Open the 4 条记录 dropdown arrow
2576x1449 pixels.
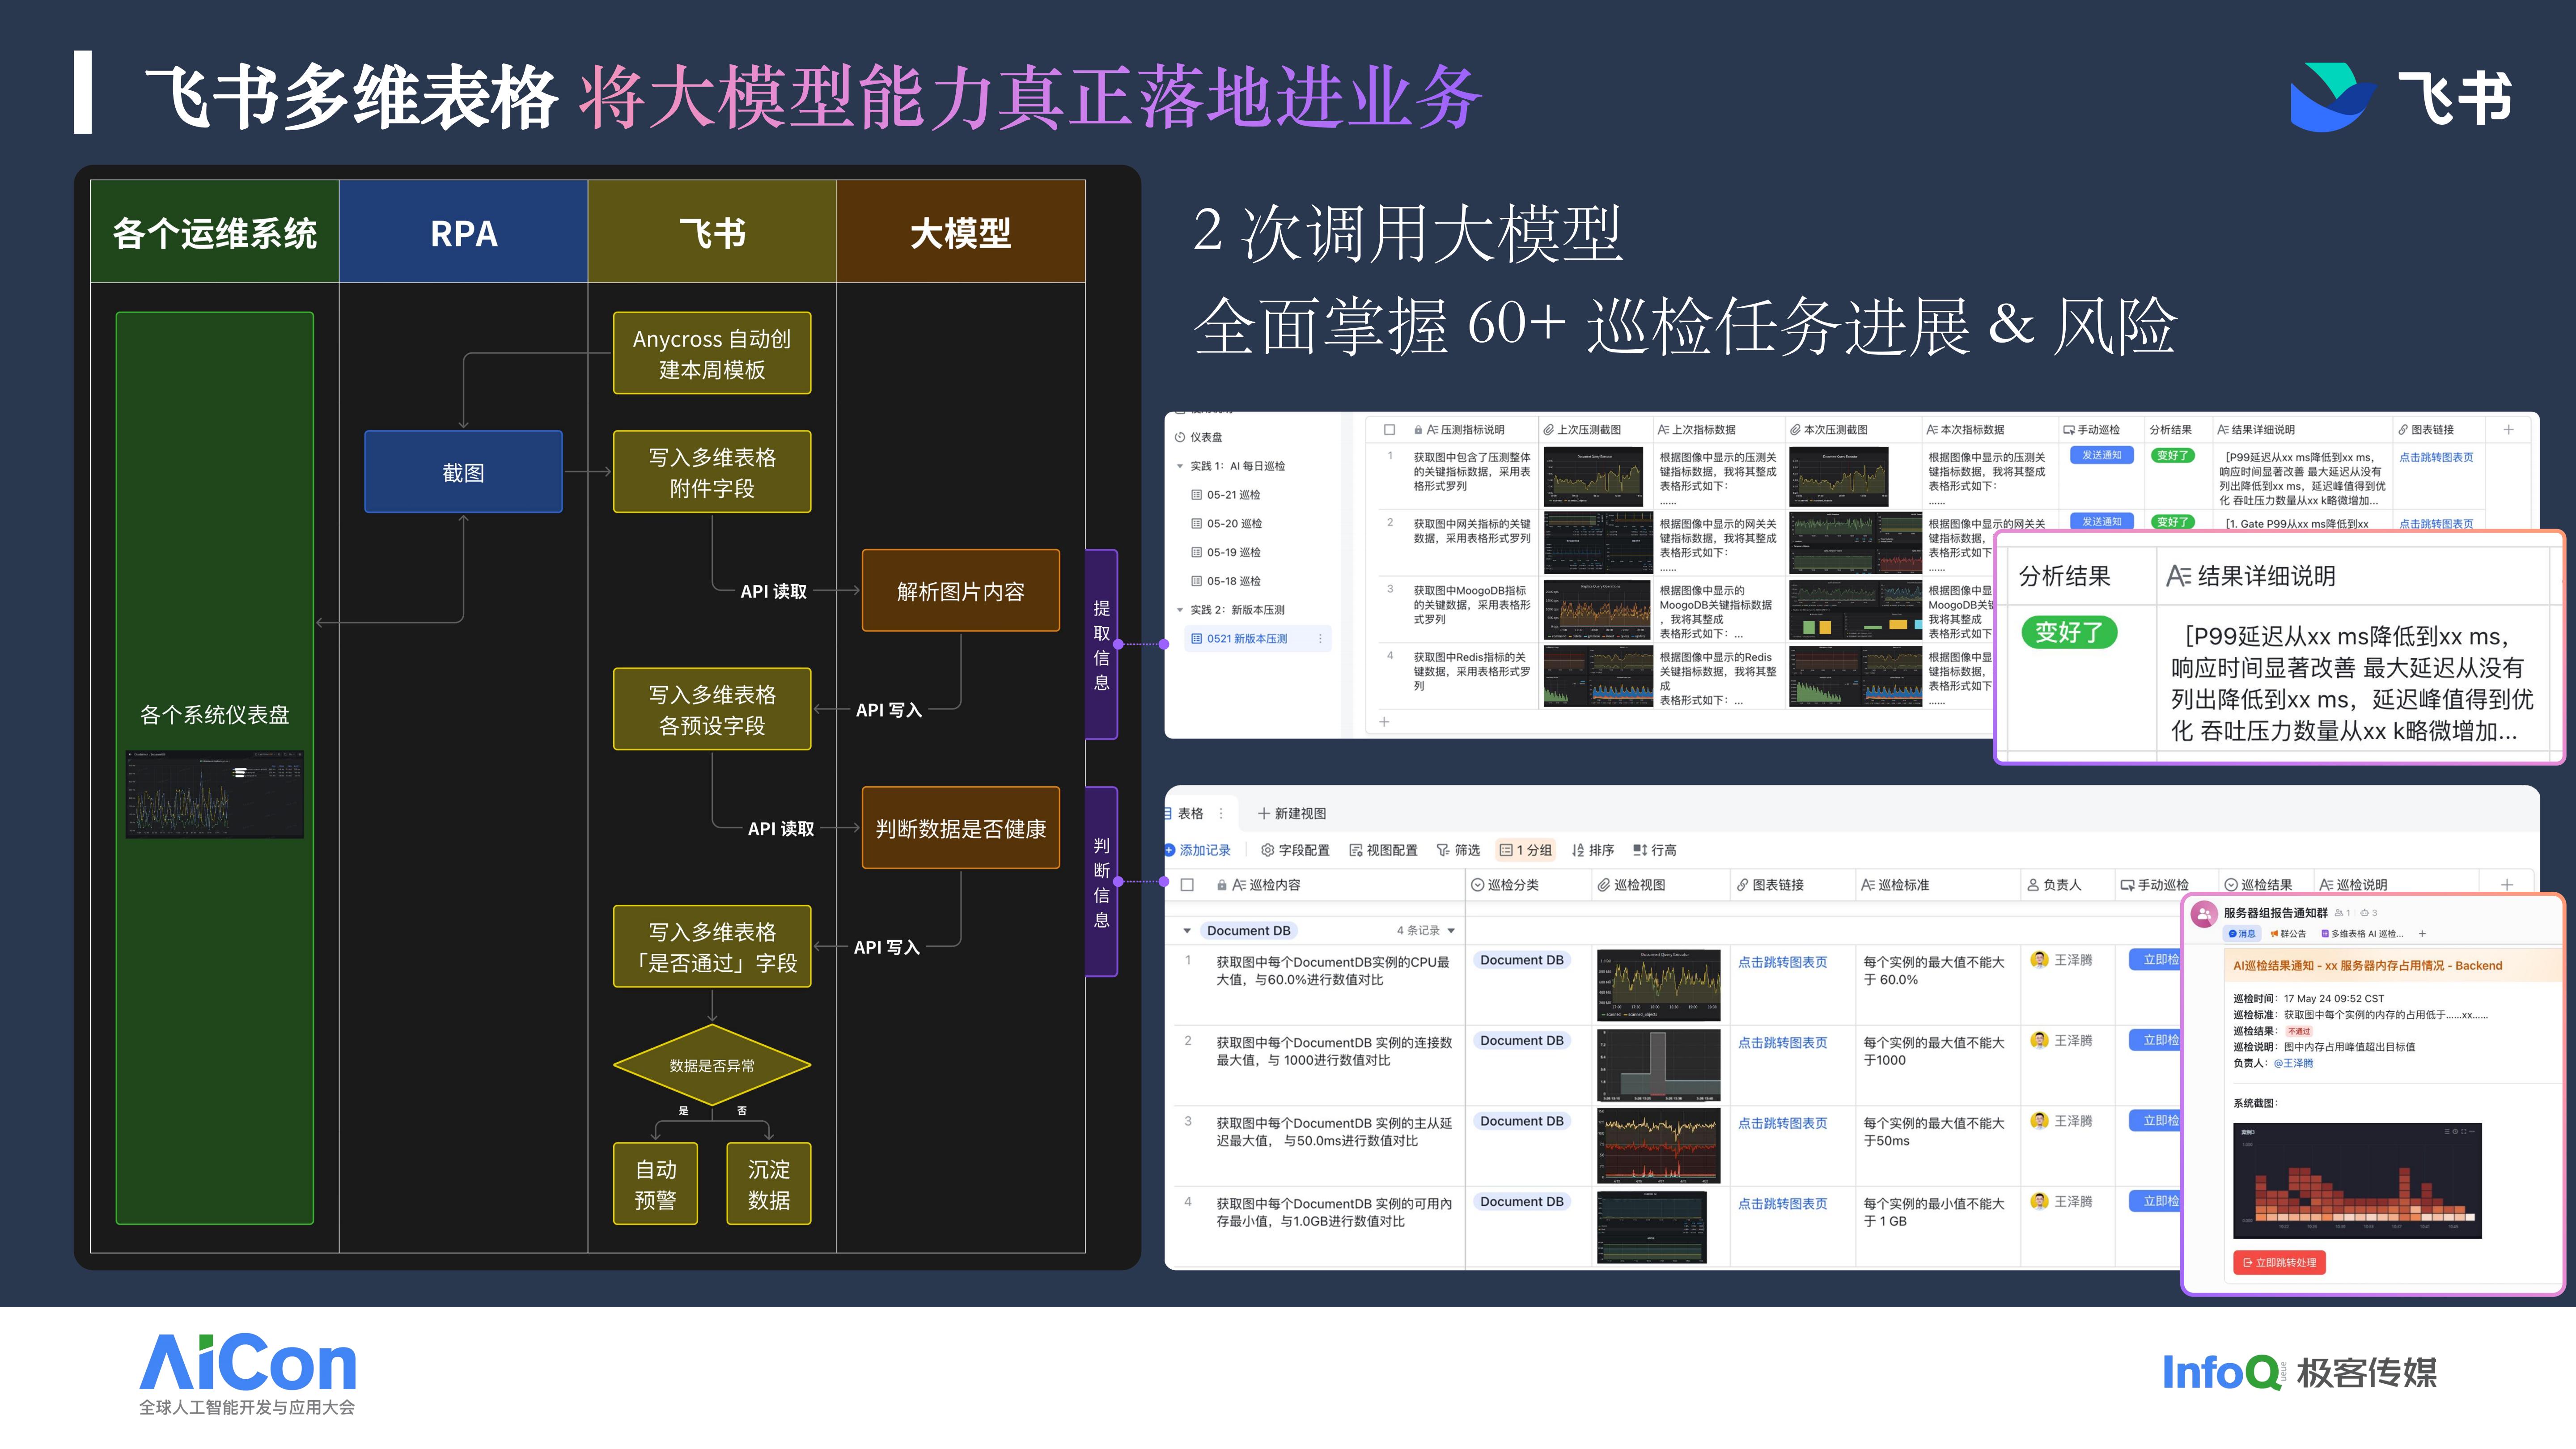1451,931
